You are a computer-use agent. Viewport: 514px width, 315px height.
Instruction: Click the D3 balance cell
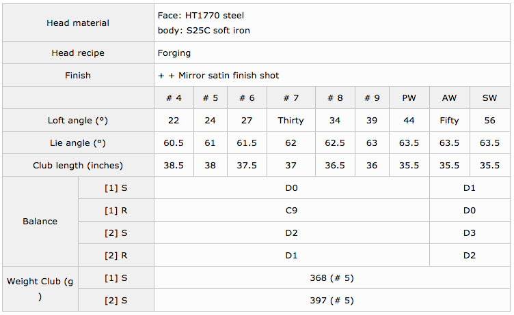point(469,232)
